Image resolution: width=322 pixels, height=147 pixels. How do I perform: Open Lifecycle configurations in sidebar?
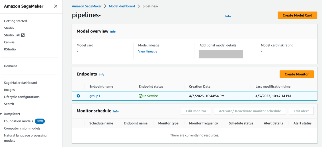point(22,97)
